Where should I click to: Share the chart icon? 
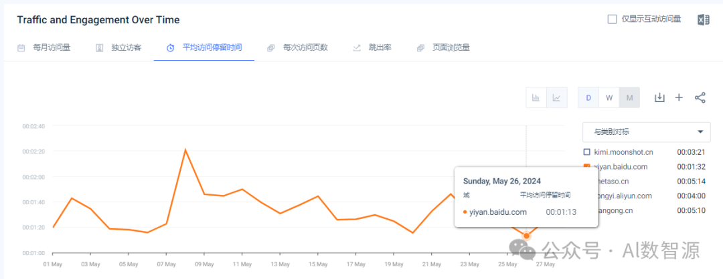point(700,97)
